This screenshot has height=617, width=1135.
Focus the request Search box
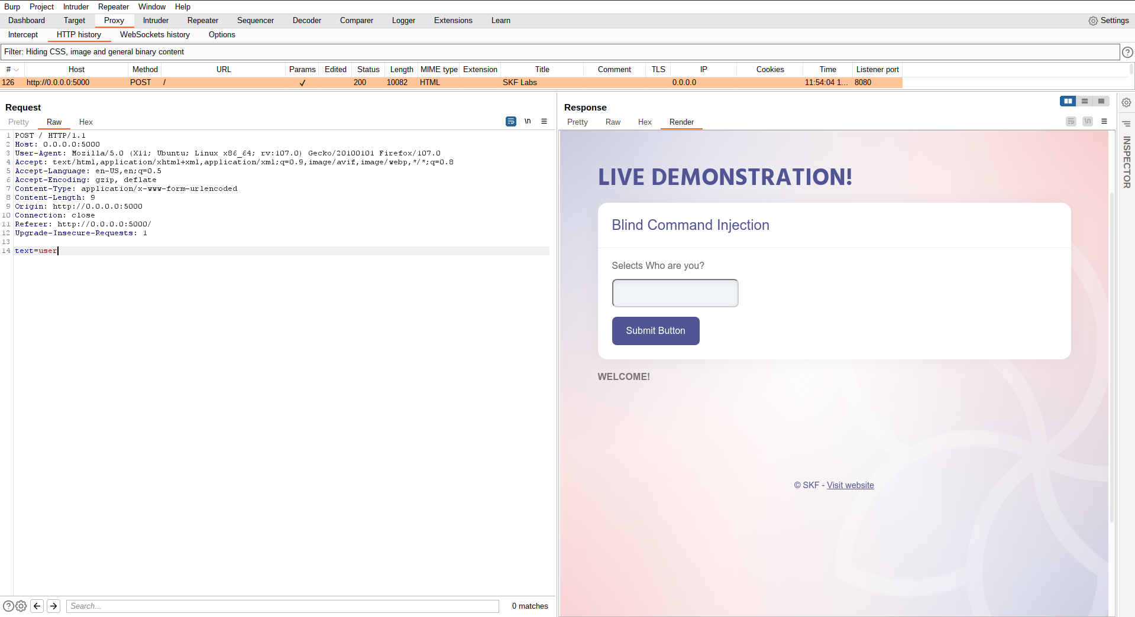coord(283,606)
